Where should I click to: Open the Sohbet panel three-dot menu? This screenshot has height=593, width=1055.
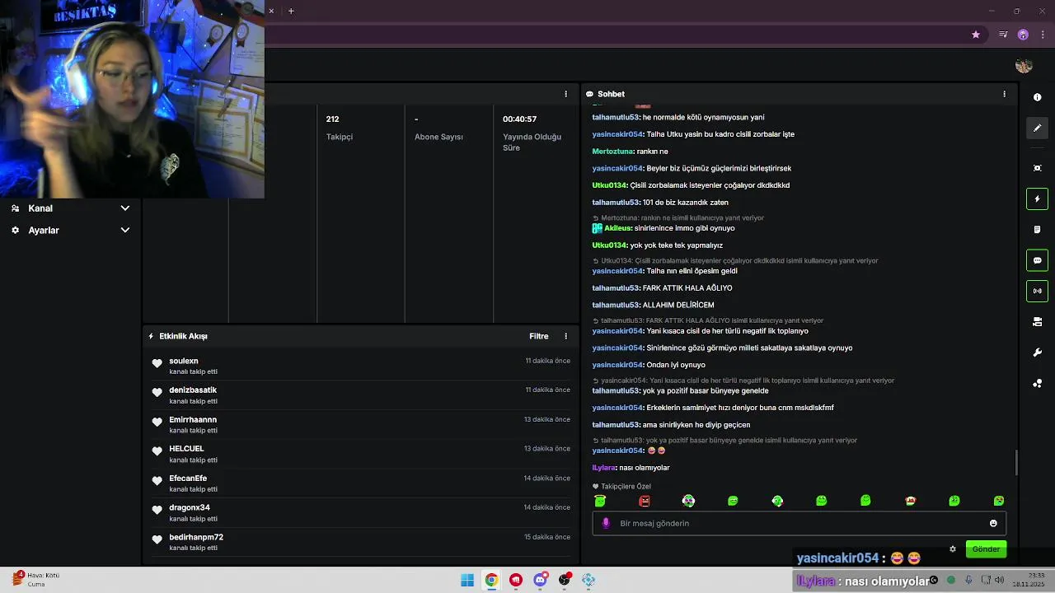[x=1004, y=94]
